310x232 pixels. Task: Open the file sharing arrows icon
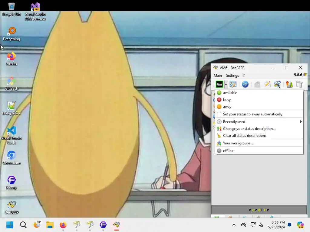tap(289, 85)
